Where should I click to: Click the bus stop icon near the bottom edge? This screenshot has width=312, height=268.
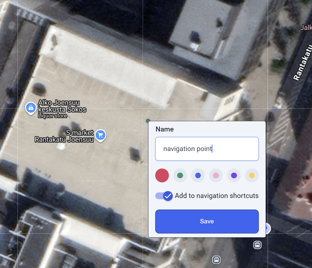point(216,260)
